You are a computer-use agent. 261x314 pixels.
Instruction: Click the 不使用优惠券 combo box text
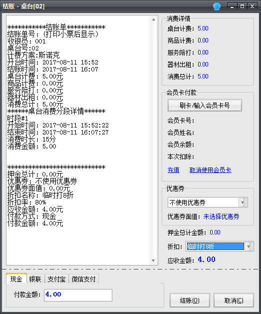pos(188,202)
